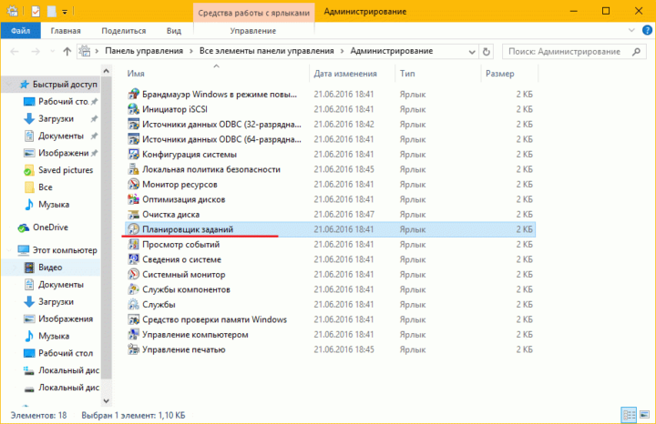Click the Поиск: Администрирование search box

(x=567, y=51)
